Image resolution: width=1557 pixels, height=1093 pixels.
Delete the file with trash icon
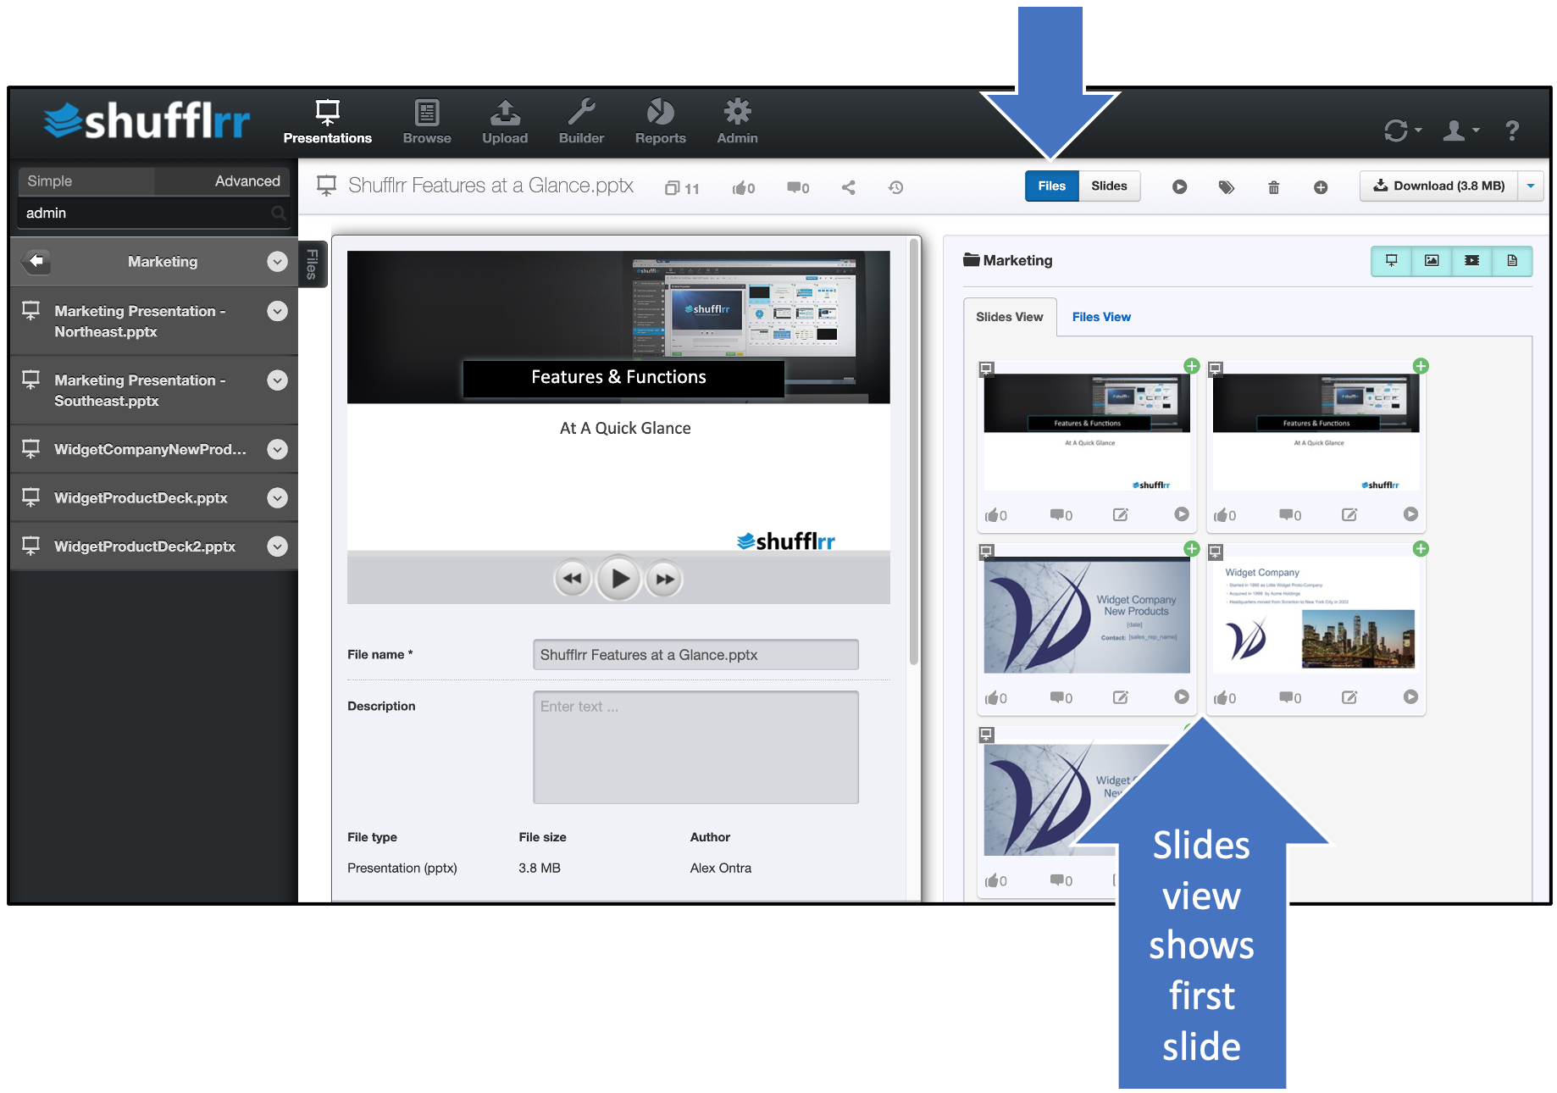point(1273,187)
